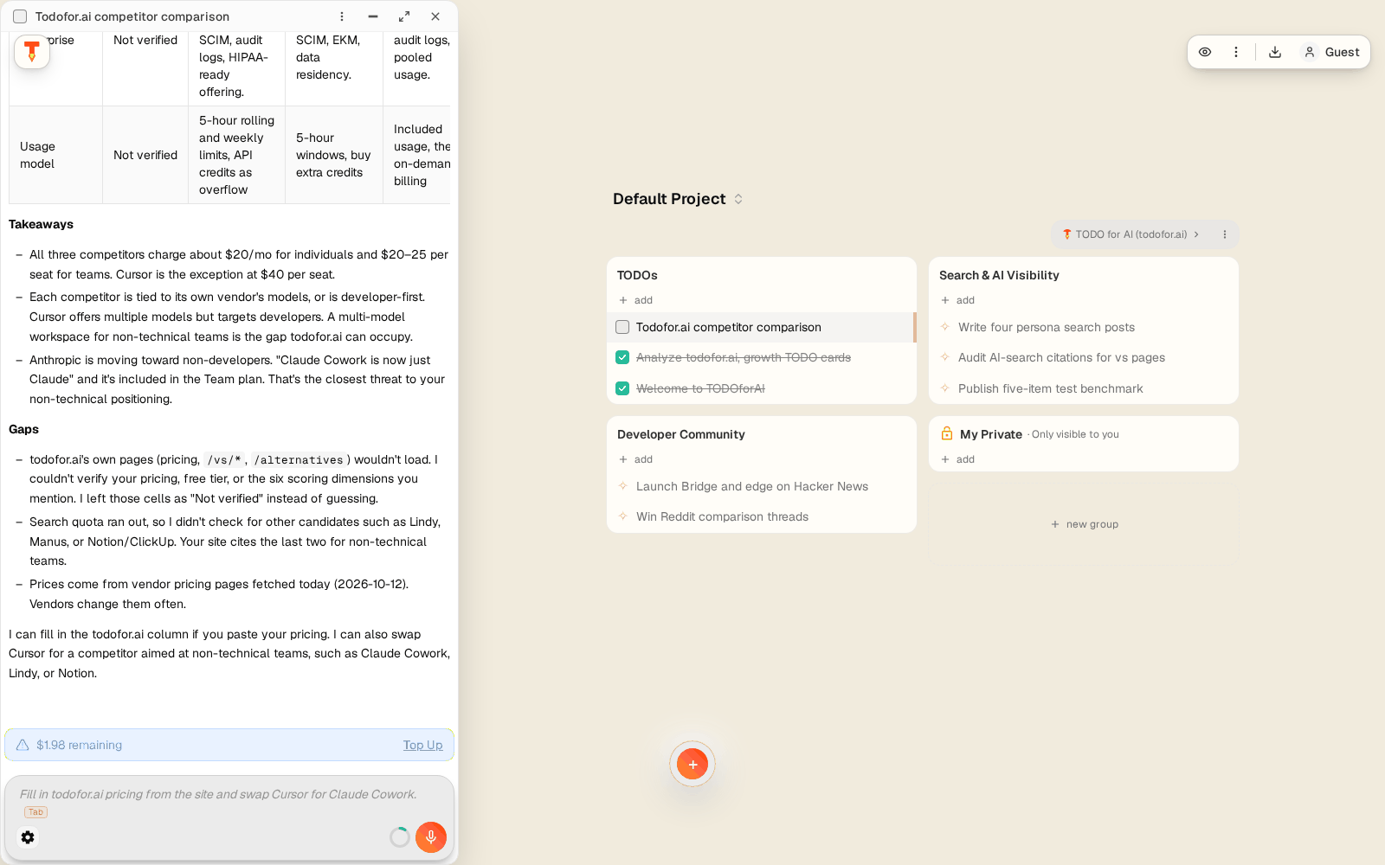Image resolution: width=1385 pixels, height=865 pixels.
Task: Click the sparkle icon beside Win Reddit comparison
Action: 623,516
